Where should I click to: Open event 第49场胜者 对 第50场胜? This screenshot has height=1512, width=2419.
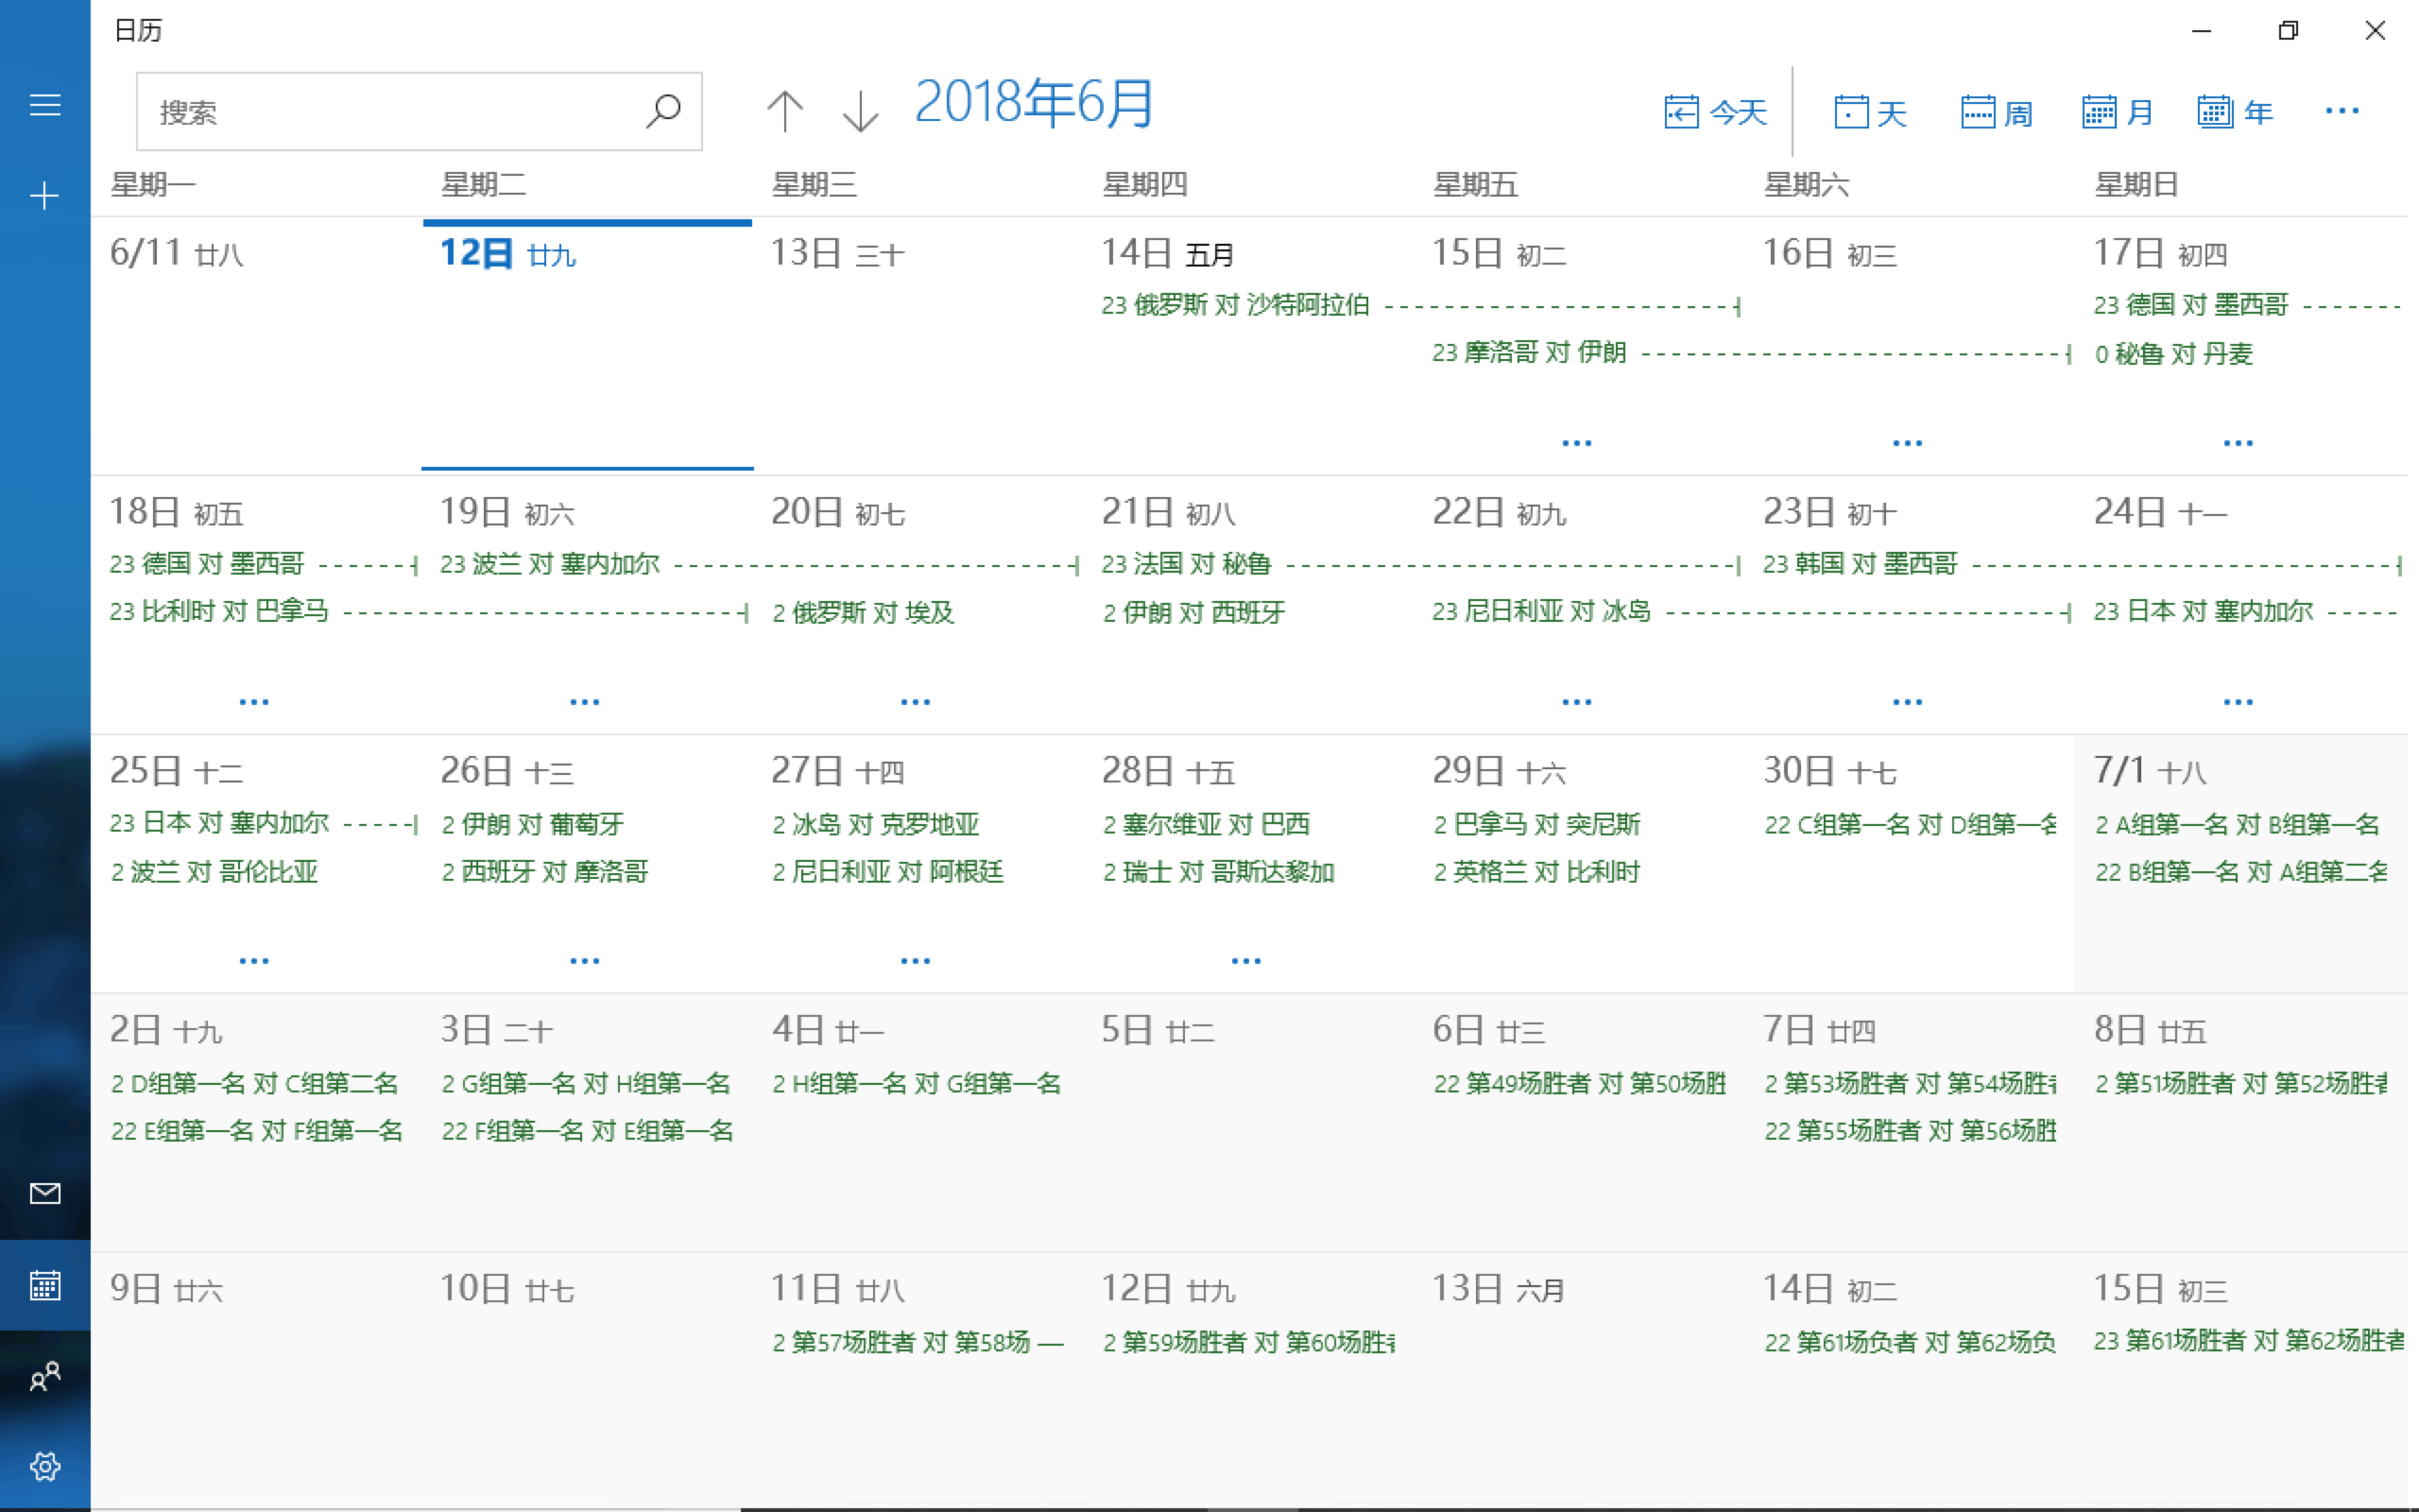pos(1580,1083)
